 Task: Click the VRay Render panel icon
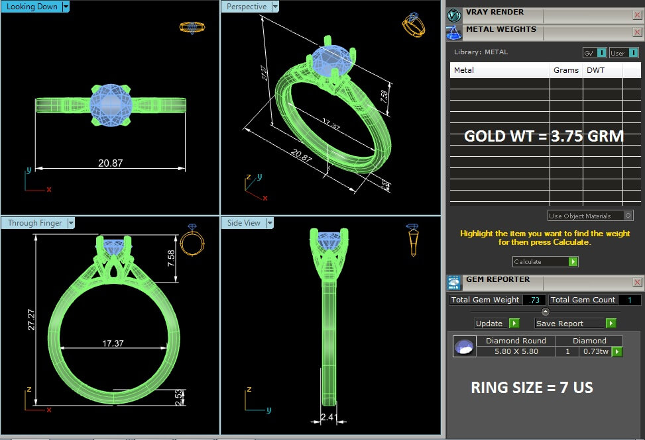click(454, 14)
